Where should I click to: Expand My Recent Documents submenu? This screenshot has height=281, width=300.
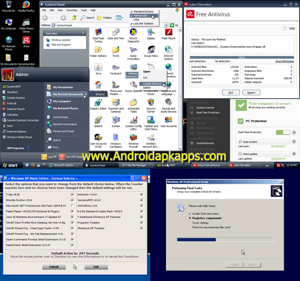tap(67, 94)
